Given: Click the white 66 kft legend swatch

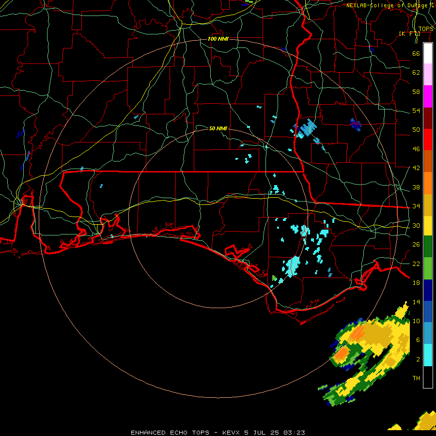Looking at the screenshot, I should (428, 53).
